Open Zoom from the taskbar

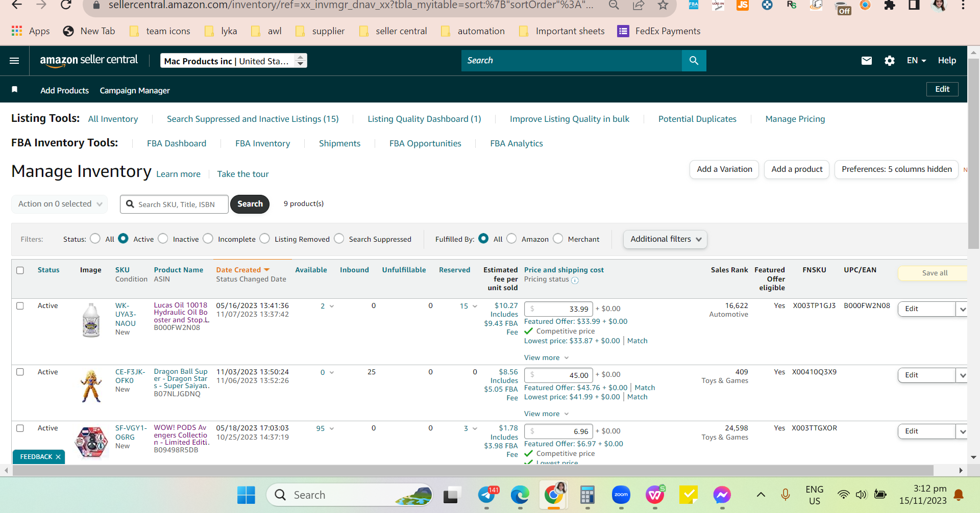point(621,495)
